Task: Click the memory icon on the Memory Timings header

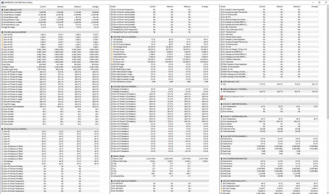Action: click(x=112, y=156)
